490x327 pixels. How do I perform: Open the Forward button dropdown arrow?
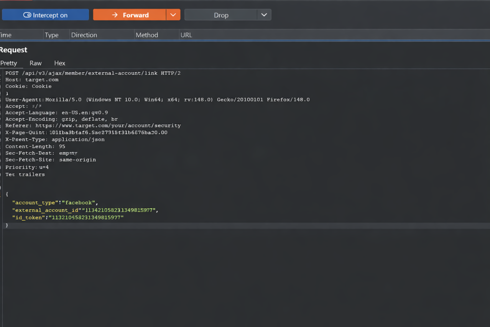pyautogui.click(x=173, y=15)
